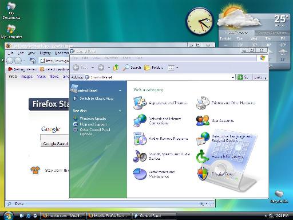Switch to Mozilla Firefox Start taskbar button
This screenshot has height=220, width=293.
click(109, 216)
